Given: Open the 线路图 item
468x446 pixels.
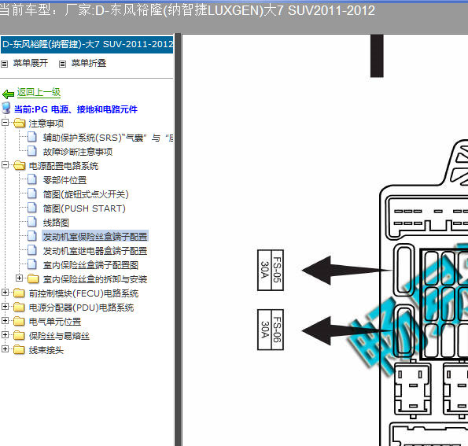Looking at the screenshot, I should (56, 223).
